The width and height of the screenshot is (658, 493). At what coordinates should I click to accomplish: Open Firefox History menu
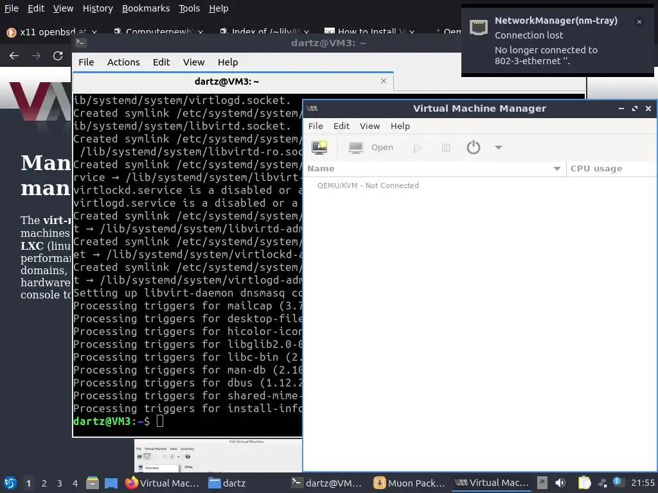(98, 8)
